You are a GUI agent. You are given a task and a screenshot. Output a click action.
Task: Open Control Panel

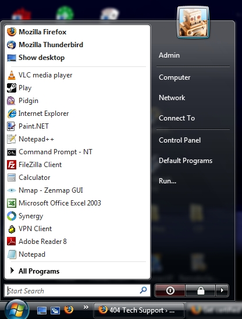[x=180, y=140]
